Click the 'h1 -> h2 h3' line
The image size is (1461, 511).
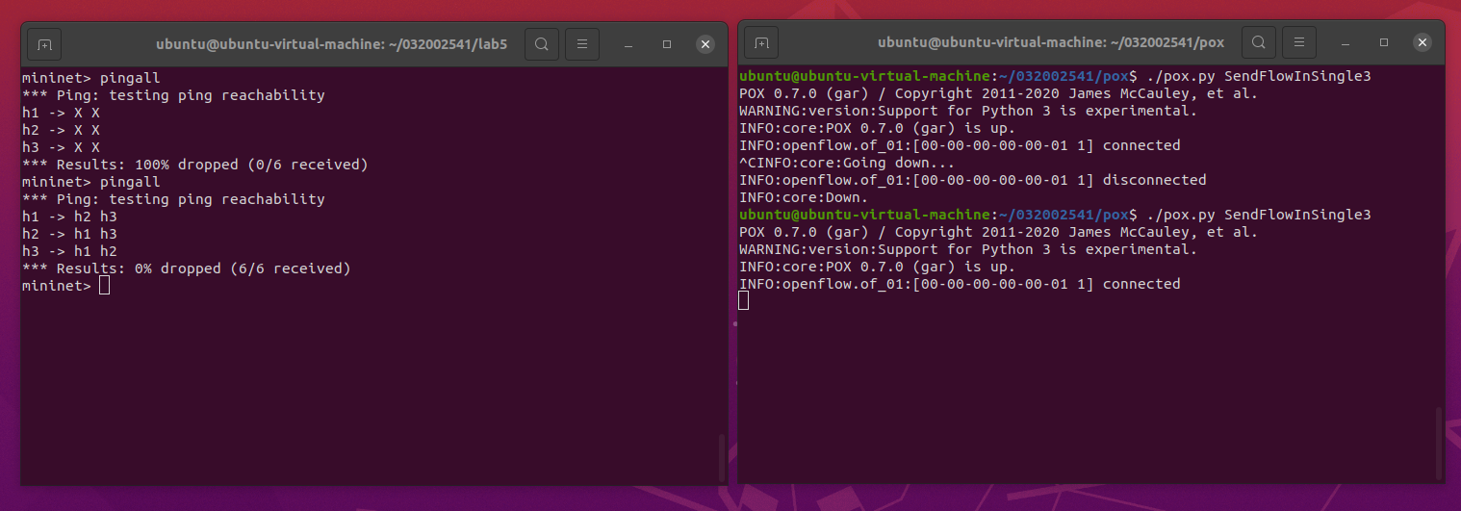[69, 217]
